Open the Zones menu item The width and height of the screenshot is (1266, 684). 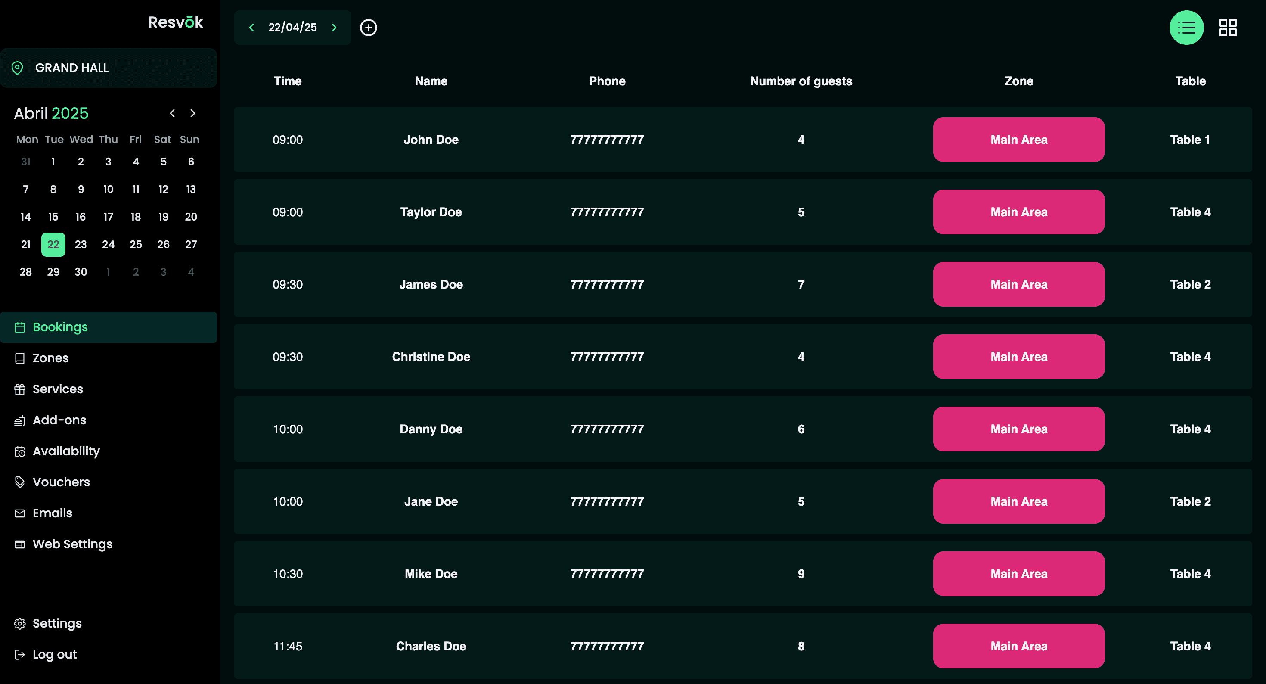click(x=50, y=358)
